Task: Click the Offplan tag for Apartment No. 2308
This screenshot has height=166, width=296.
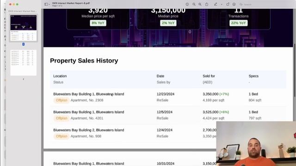Action: coord(62,100)
